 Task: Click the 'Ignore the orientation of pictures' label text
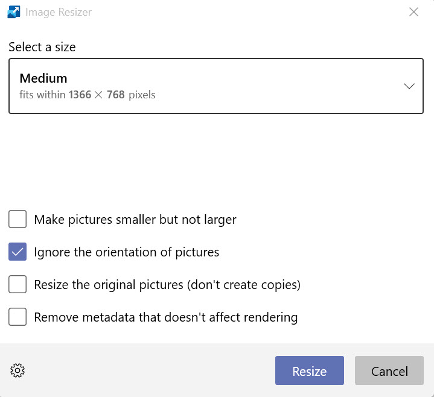click(127, 252)
